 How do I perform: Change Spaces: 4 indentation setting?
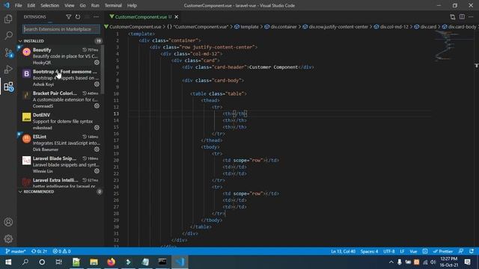369,251
